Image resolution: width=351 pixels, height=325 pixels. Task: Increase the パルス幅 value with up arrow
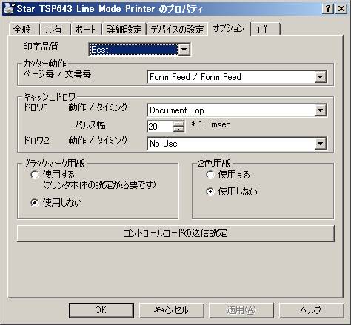[x=178, y=124]
